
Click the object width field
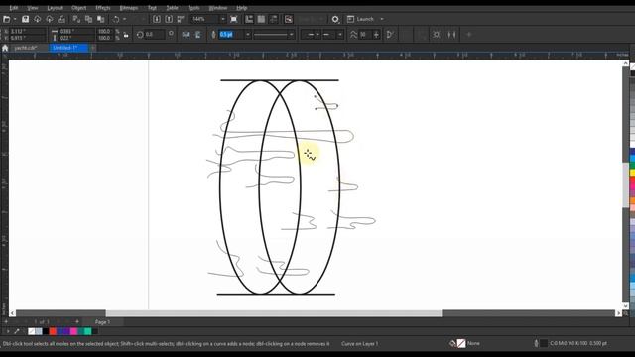pos(75,31)
